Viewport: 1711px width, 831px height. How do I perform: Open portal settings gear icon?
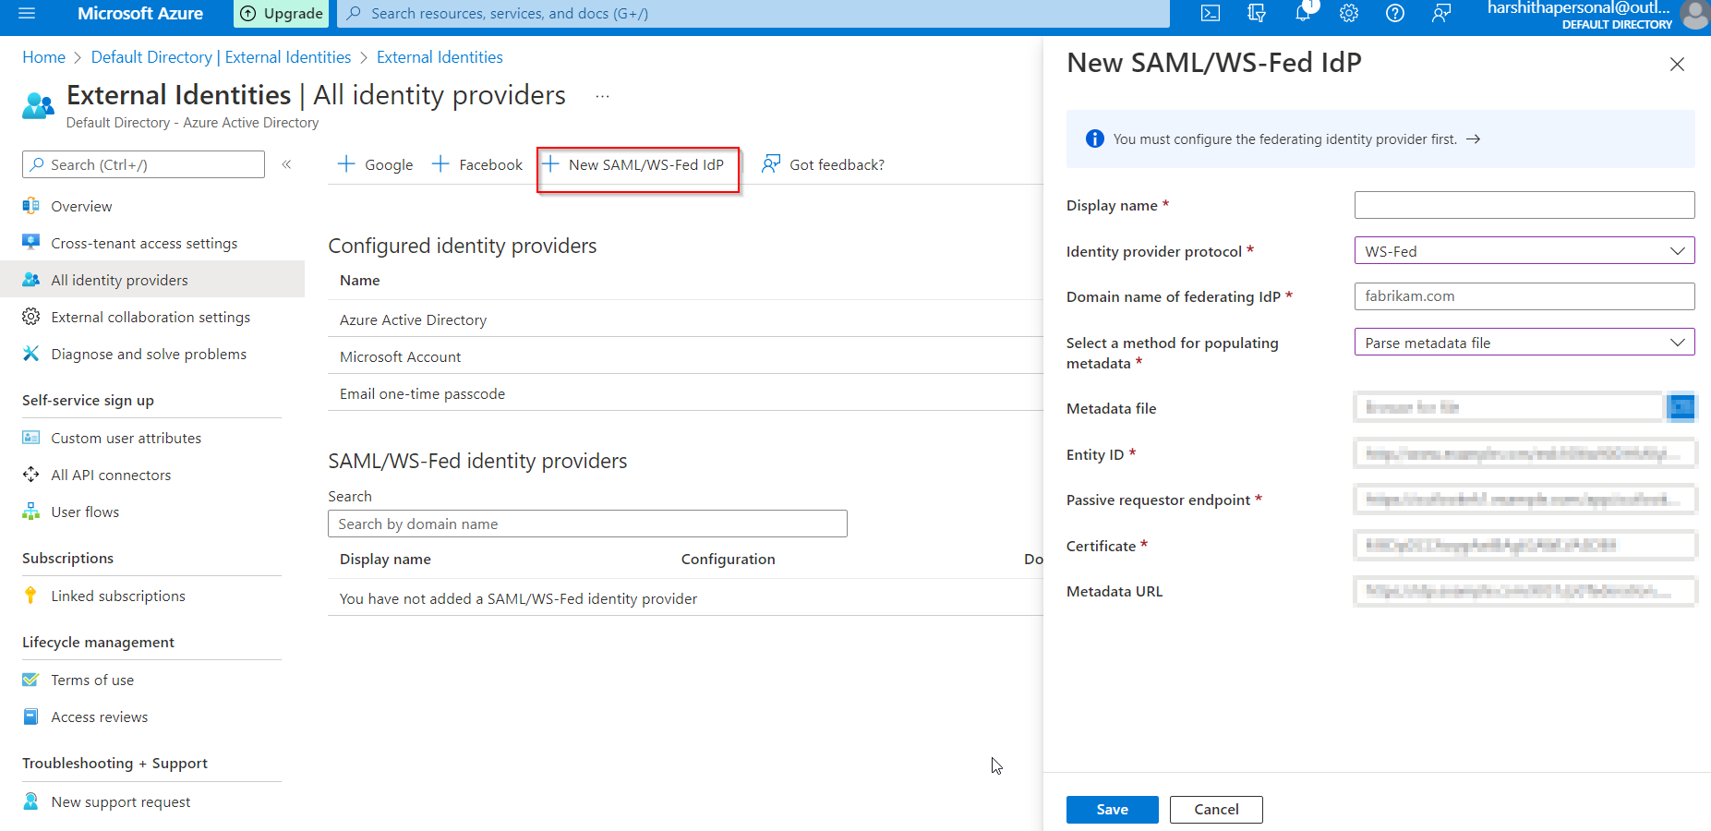[x=1349, y=14]
